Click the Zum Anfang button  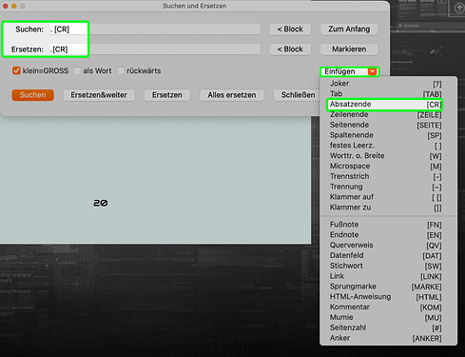tap(349, 30)
